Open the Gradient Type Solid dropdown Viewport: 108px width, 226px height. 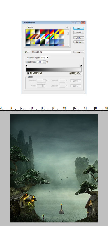pyautogui.click(x=44, y=58)
